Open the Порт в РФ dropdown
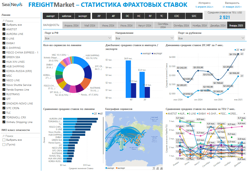 click(78, 38)
